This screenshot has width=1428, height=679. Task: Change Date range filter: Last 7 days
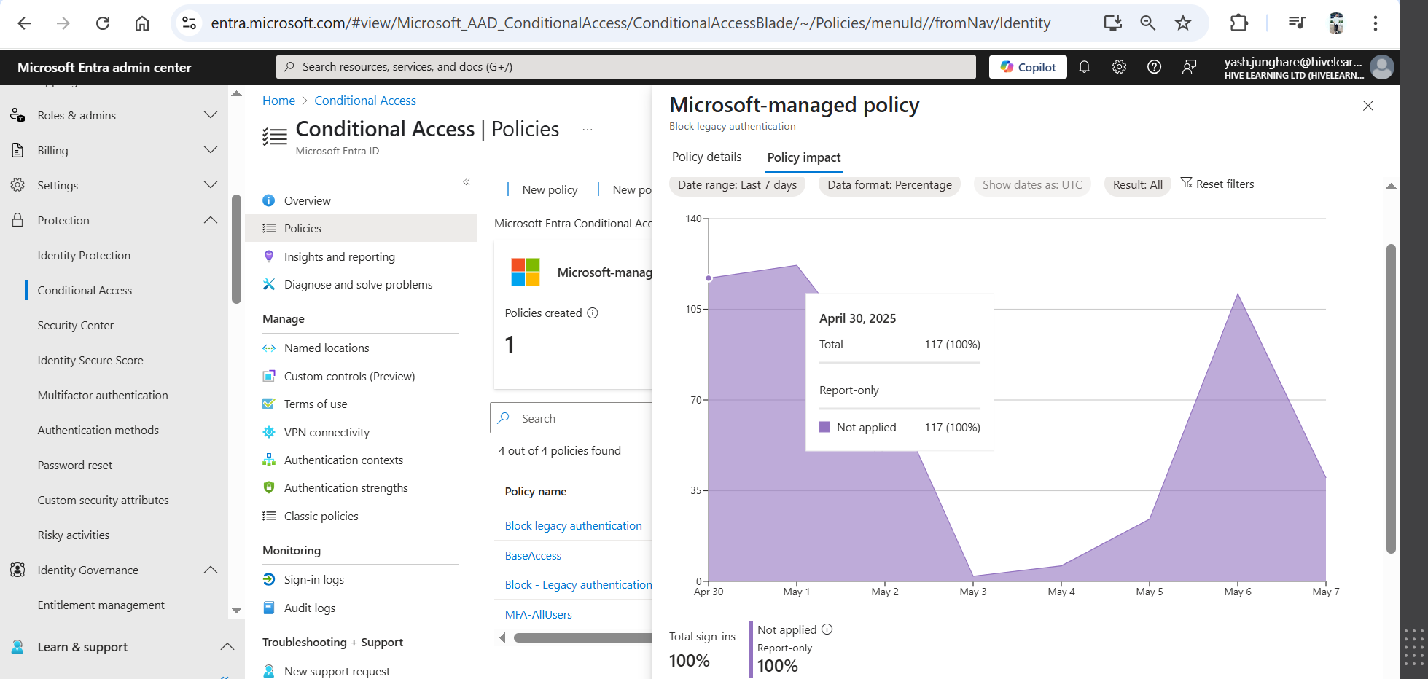point(737,185)
